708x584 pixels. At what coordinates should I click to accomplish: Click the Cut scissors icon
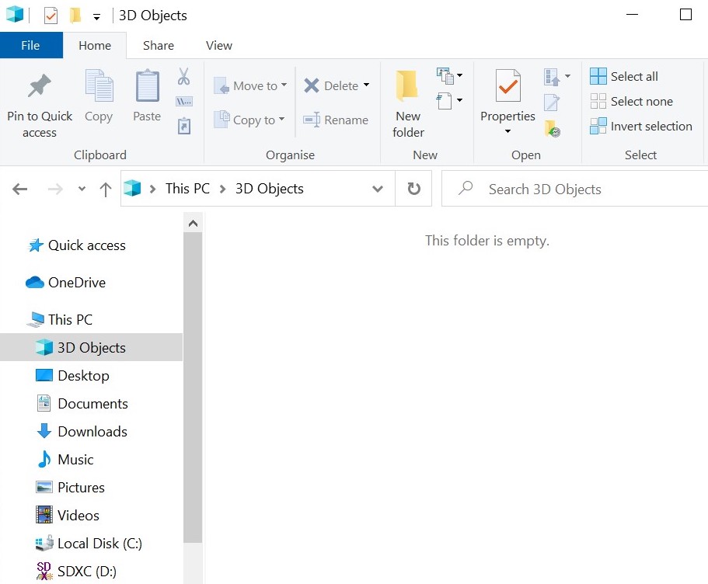pyautogui.click(x=183, y=76)
